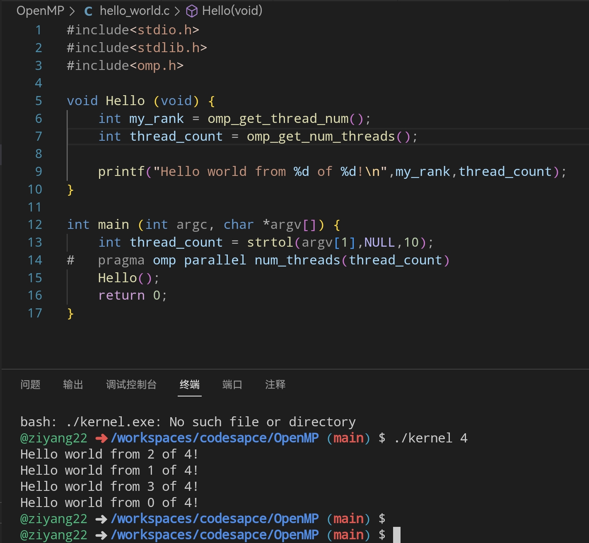View the 注释 (Comments) tab
This screenshot has width=589, height=543.
275,384
